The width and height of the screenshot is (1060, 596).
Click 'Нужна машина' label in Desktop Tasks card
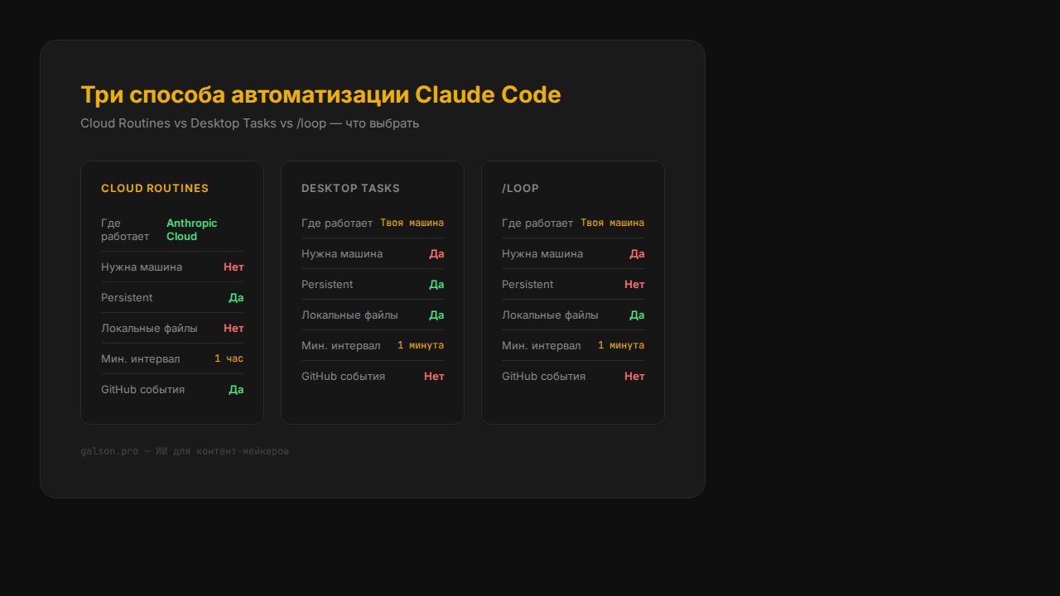click(342, 254)
